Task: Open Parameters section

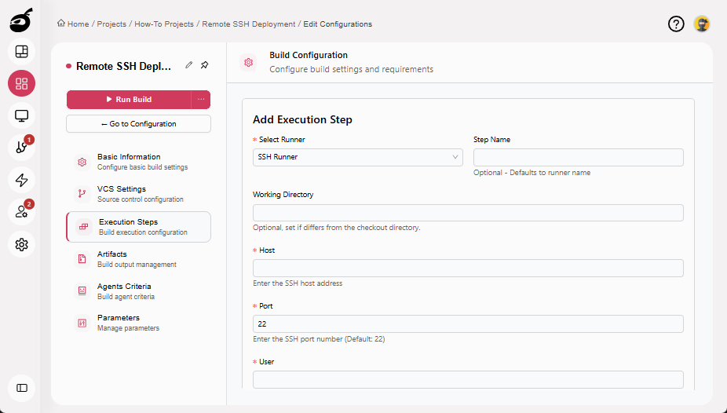Action: [138, 323]
